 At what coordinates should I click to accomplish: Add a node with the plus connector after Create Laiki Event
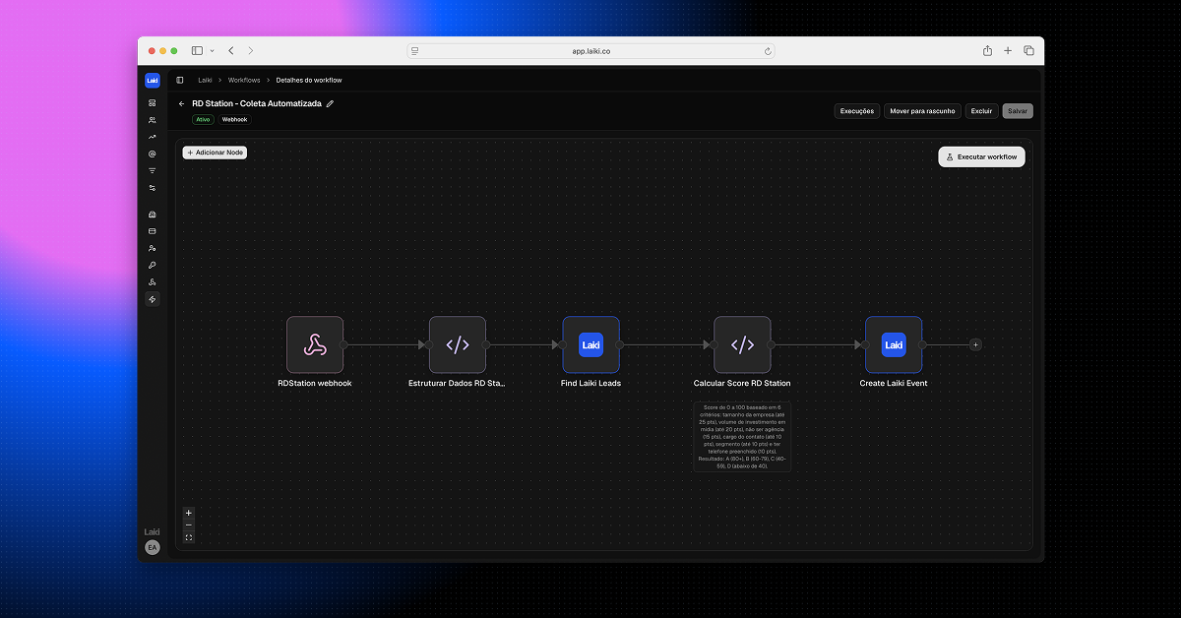[x=975, y=344]
